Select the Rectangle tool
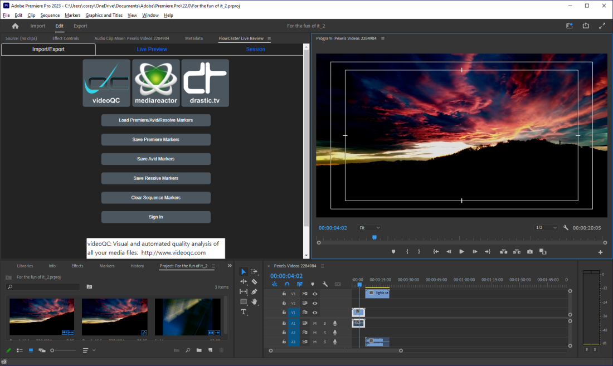Screen dimensions: 613x366 click(x=244, y=301)
